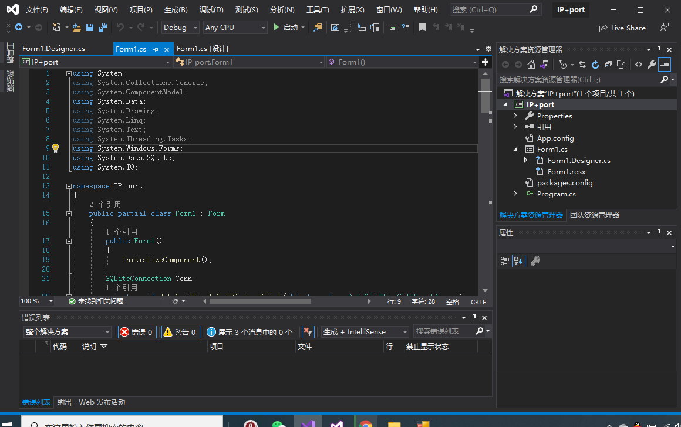Click the View Code angle-brackets icon
Image resolution: width=681 pixels, height=427 pixels.
(x=639, y=65)
